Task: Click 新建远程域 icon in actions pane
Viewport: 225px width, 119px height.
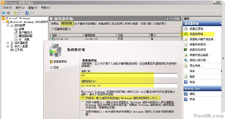Action: [x=186, y=29]
